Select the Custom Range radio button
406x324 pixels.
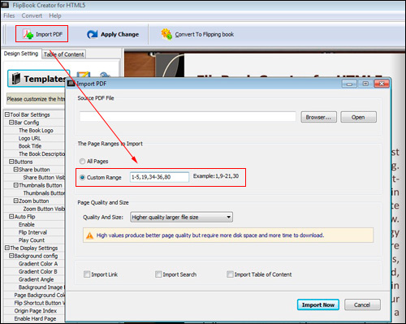pos(82,178)
